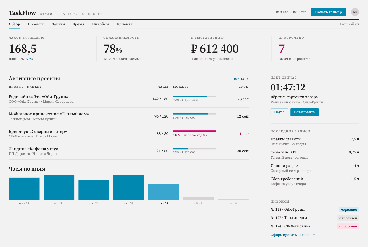Click the overbudget bar for Северный ветер
This screenshot has width=368, height=247.
coord(195,131)
